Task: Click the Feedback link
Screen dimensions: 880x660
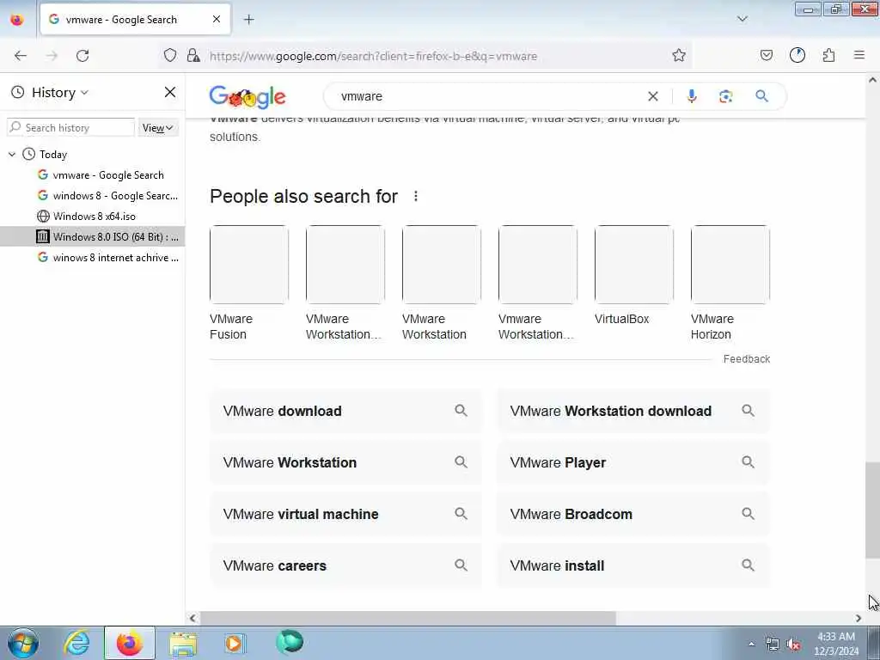Action: click(747, 359)
